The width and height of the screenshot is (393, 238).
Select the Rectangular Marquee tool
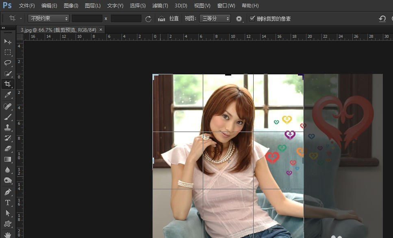(x=8, y=52)
